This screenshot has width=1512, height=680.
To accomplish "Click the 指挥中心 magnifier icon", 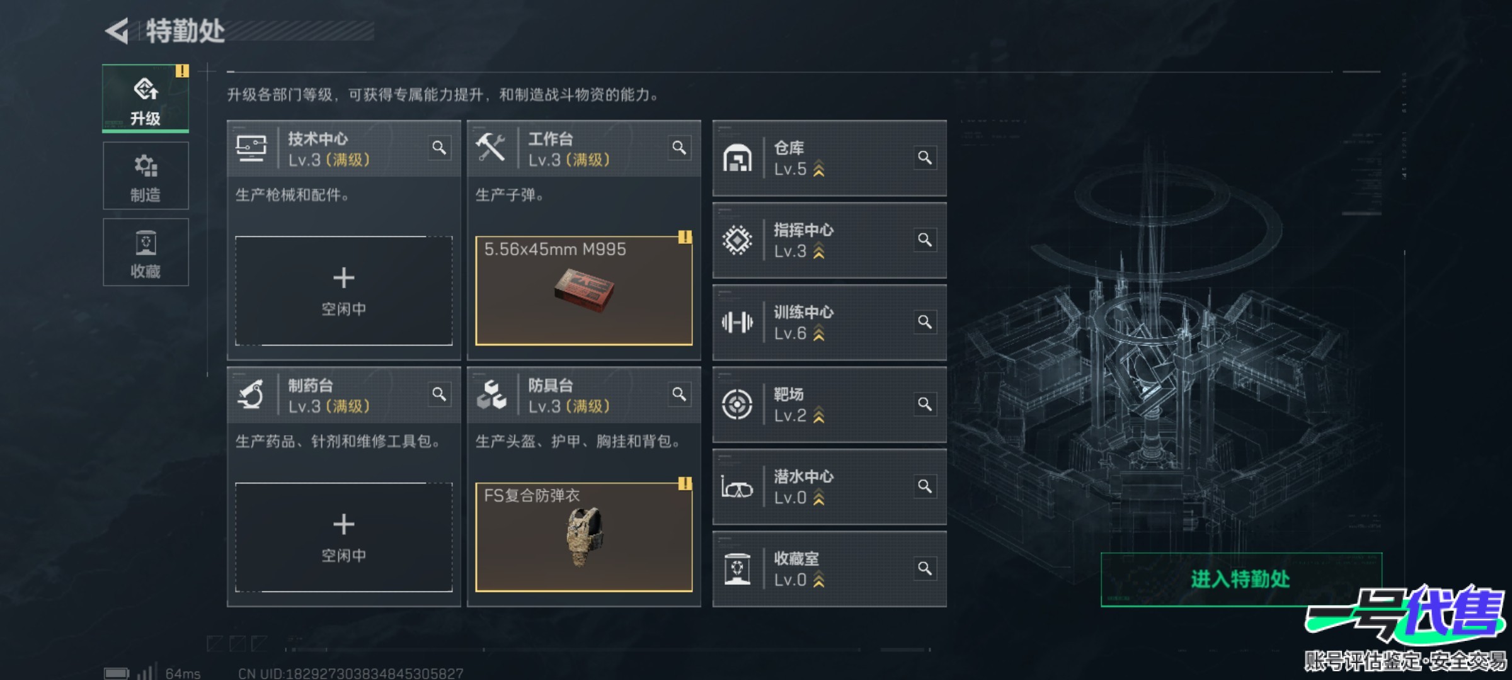I will pos(925,240).
